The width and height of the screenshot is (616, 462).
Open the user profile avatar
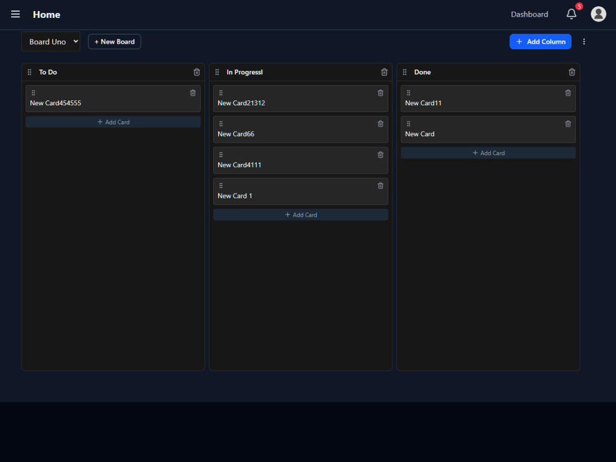click(x=598, y=14)
